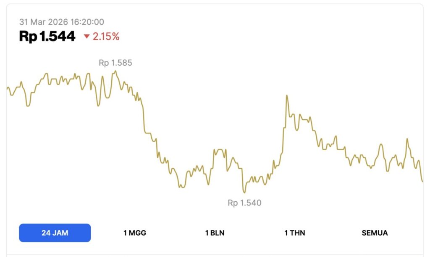
Task: Click the 2.15% price change text
Action: [x=106, y=37]
